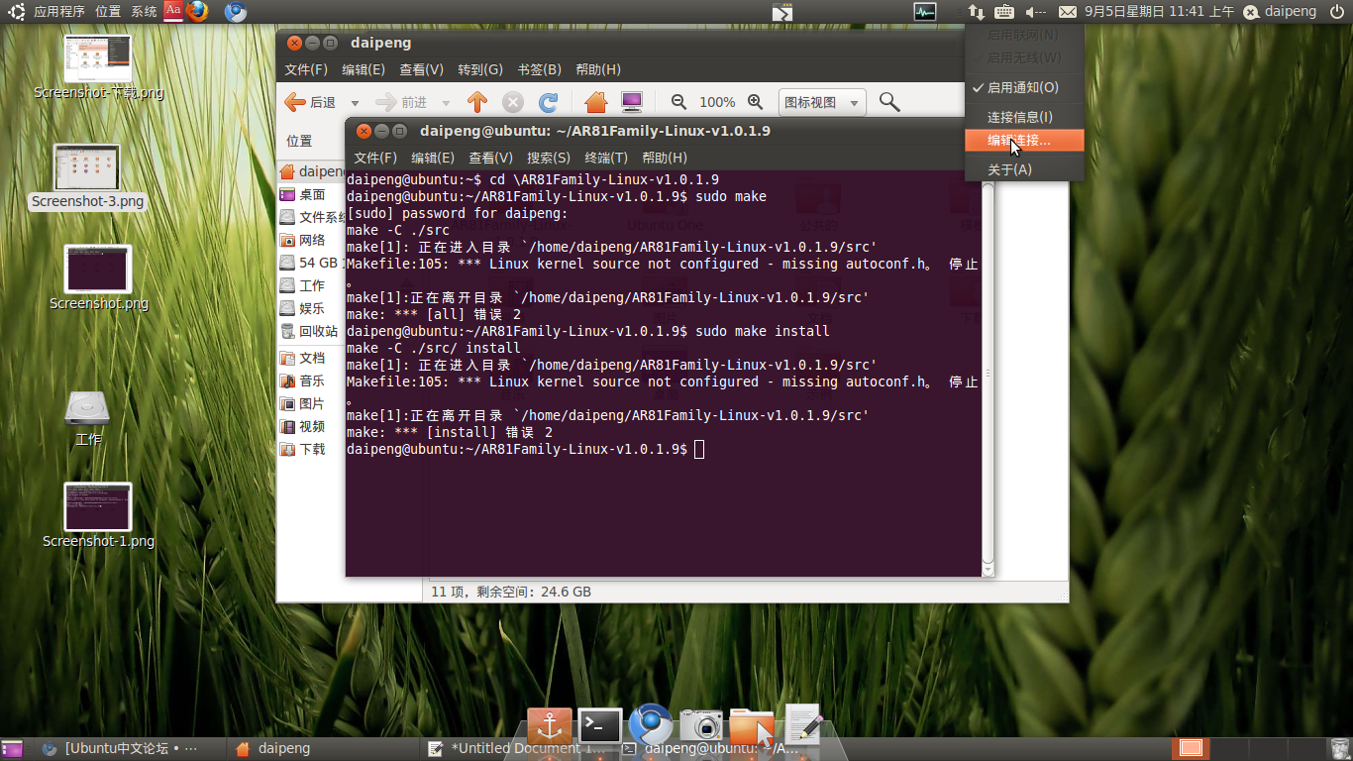Toggle 启用通知(O) checkbox in network menu
The height and width of the screenshot is (761, 1353).
(1024, 88)
